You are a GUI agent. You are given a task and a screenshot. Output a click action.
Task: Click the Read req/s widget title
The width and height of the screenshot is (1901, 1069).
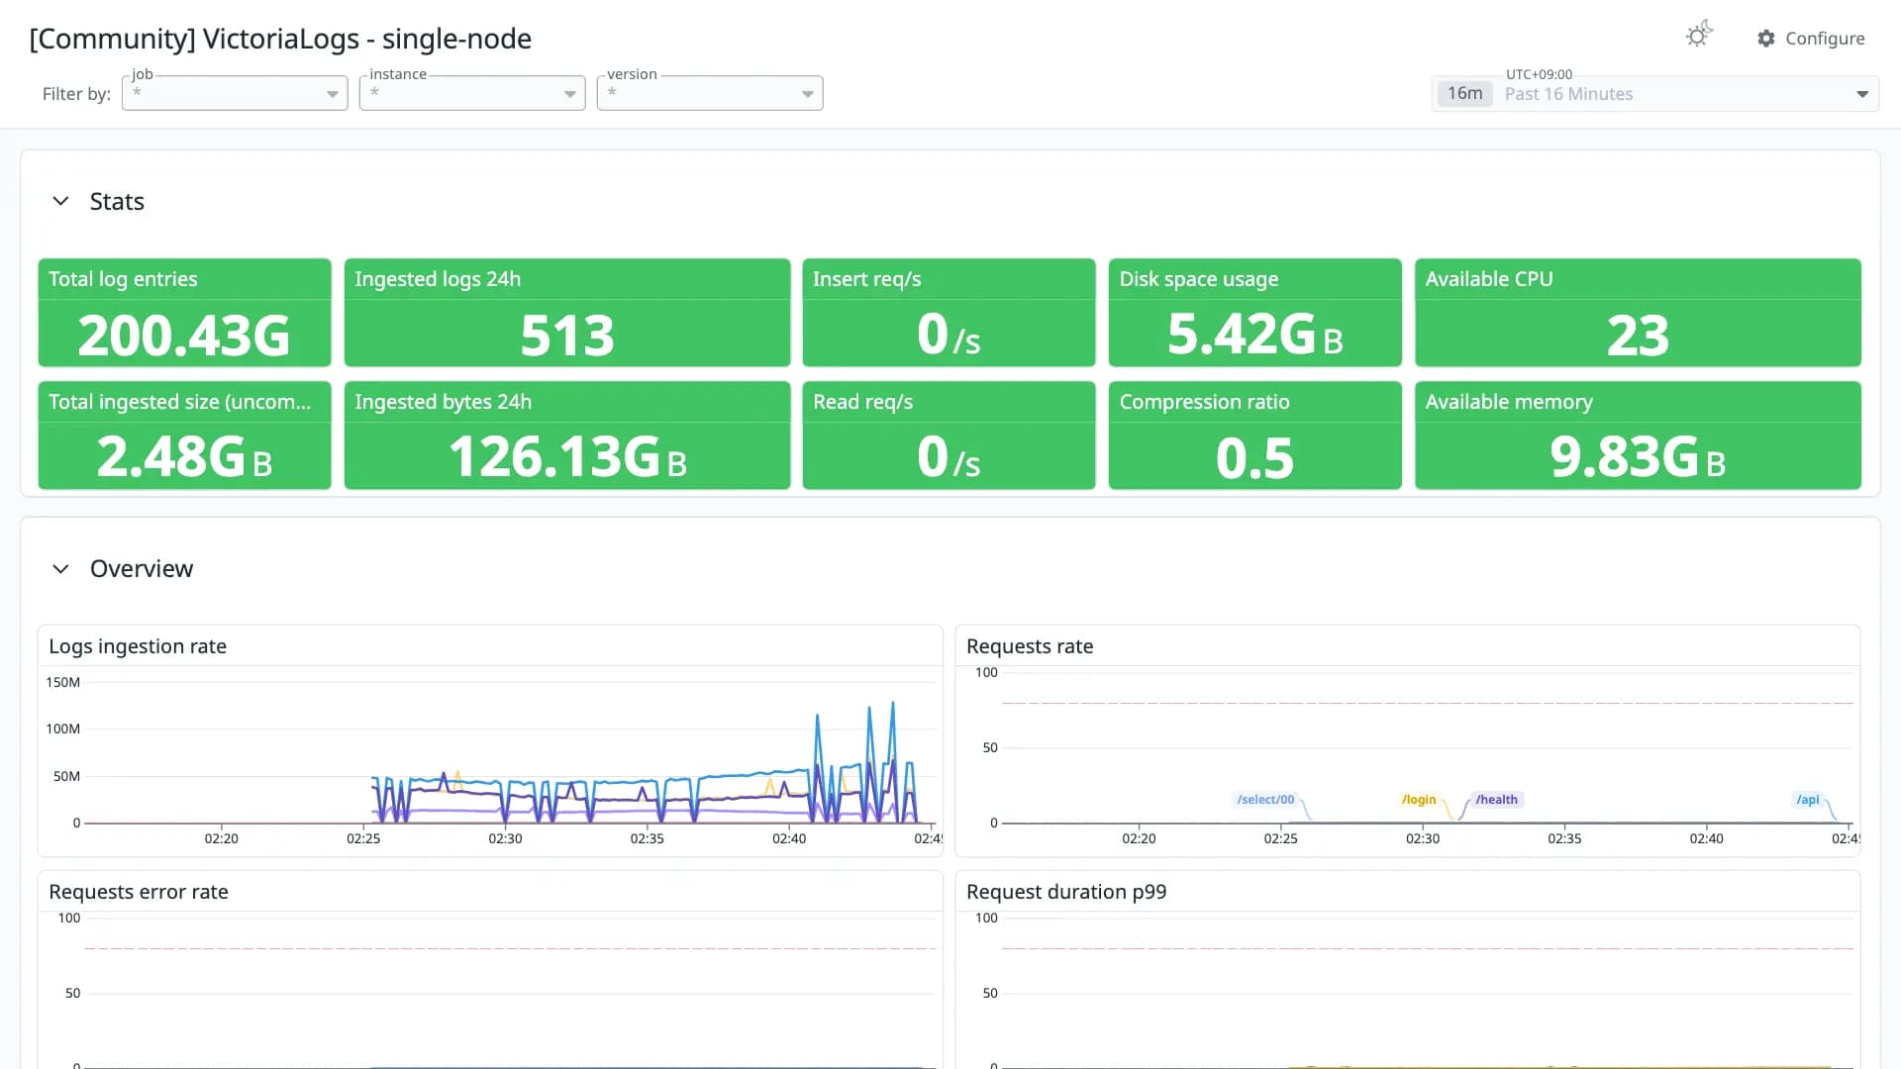pos(862,402)
